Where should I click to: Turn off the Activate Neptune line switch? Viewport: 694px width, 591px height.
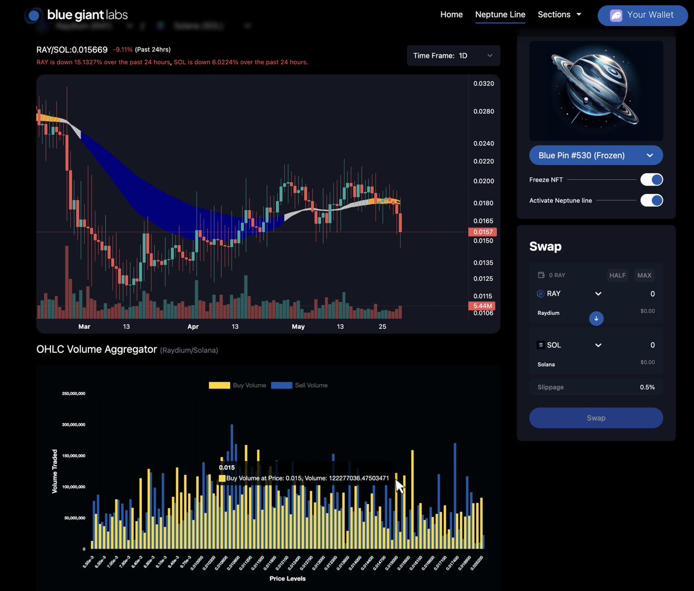tap(652, 200)
